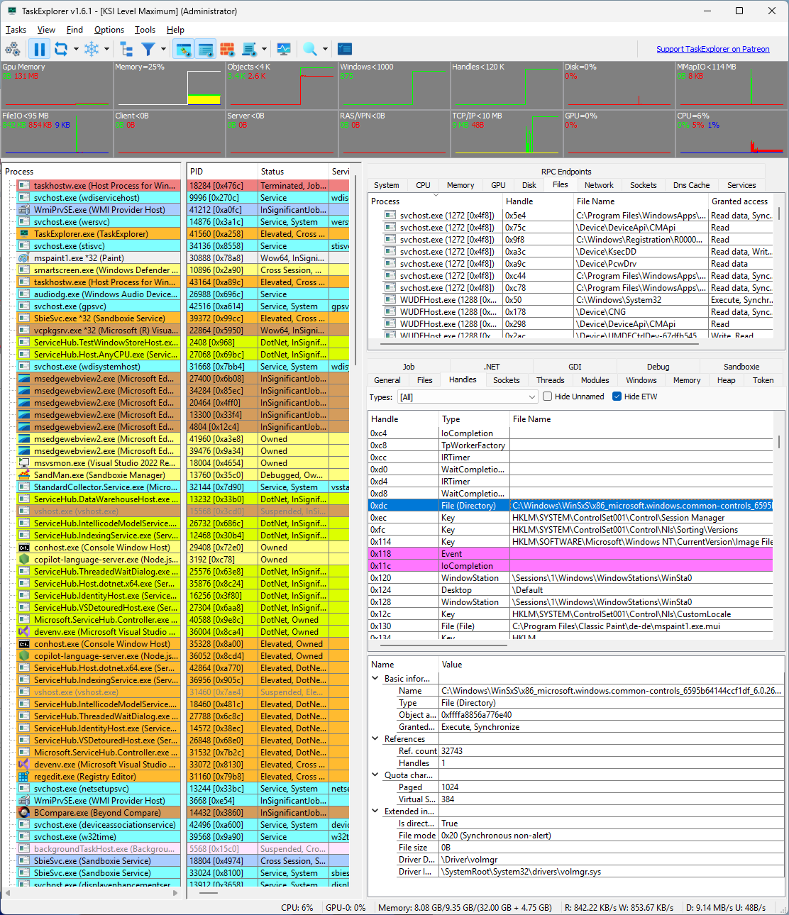Open the system monitor graph icon
Viewport: 789px width, 915px height.
pyautogui.click(x=284, y=49)
